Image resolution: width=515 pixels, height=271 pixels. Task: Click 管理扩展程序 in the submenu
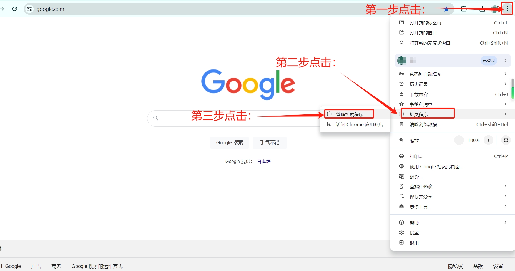click(355, 114)
